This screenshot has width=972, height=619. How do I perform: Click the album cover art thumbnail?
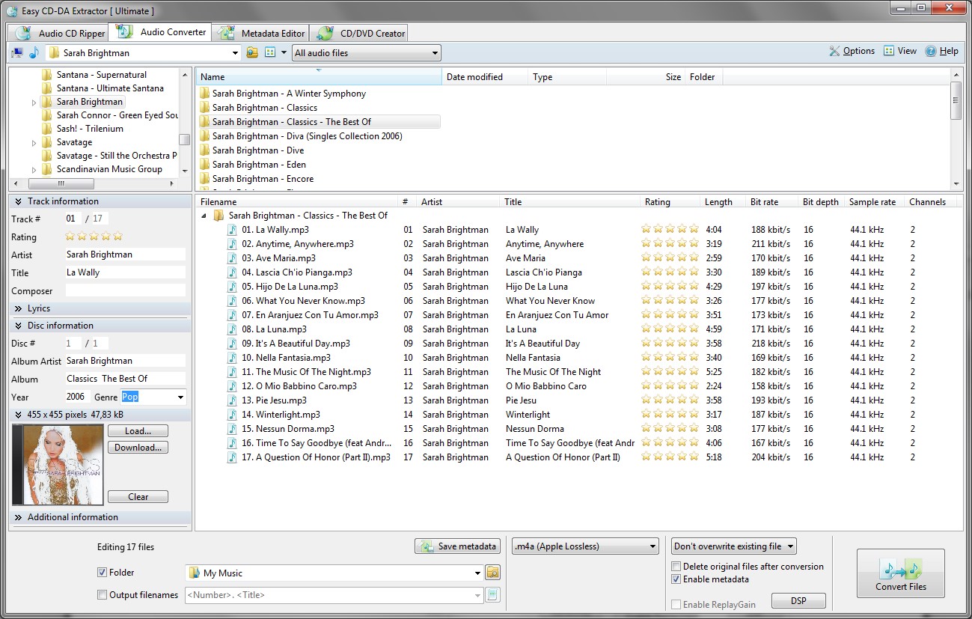click(58, 465)
